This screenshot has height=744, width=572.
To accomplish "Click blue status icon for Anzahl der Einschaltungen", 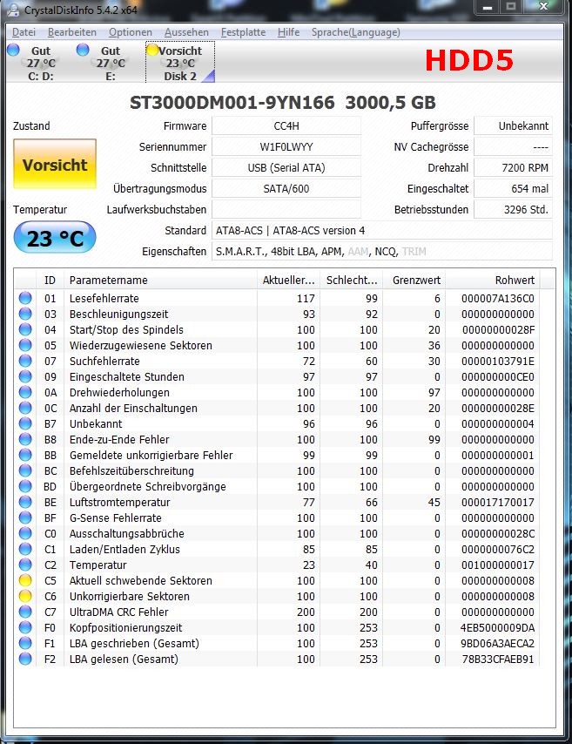I will 25,408.
